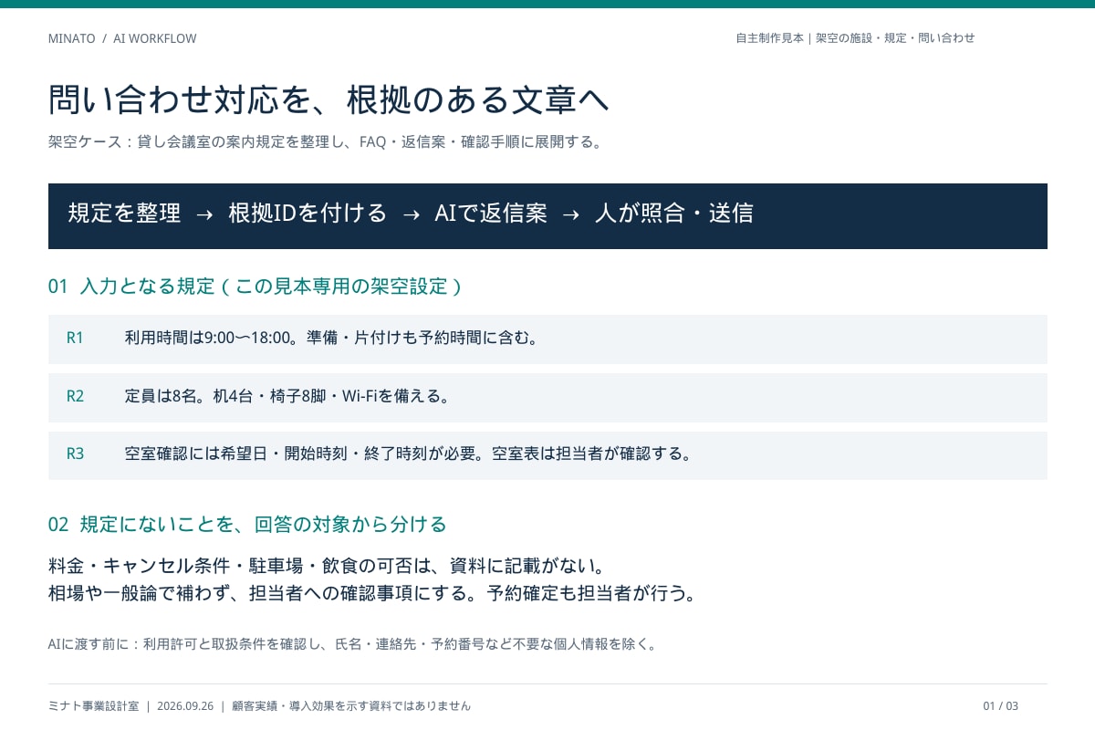Image resolution: width=1095 pixels, height=730 pixels.
Task: Click the page number 01 / 03
Action: tap(1001, 706)
